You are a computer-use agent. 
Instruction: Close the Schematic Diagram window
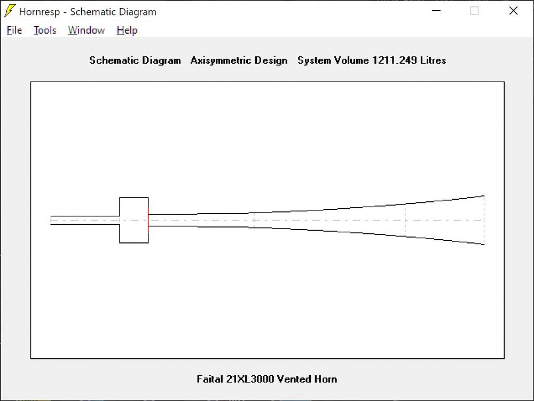(x=513, y=11)
